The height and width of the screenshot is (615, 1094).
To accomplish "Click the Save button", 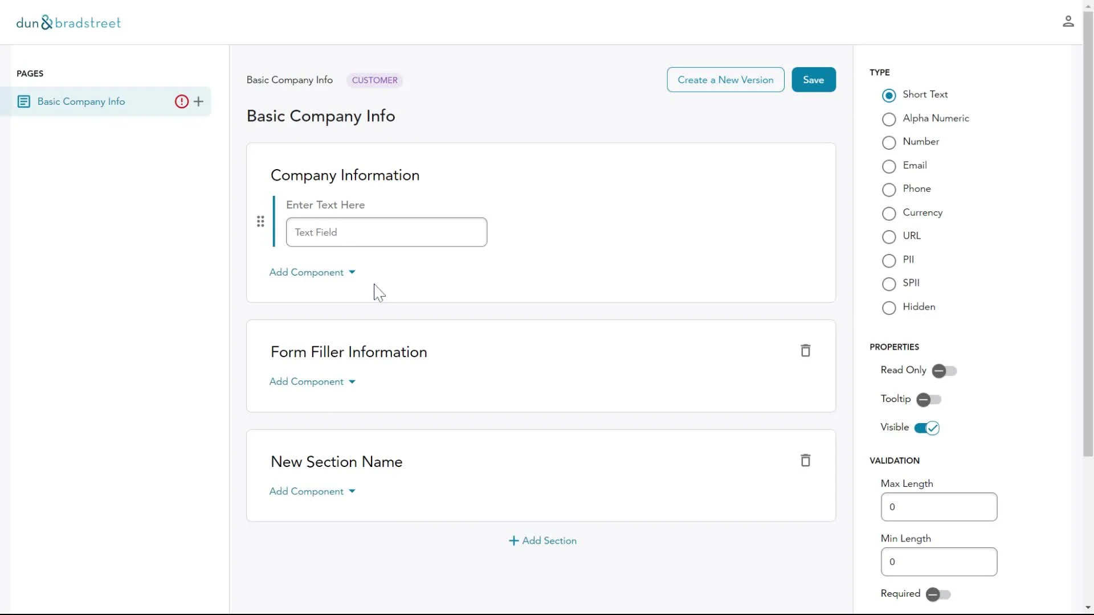I will [813, 80].
